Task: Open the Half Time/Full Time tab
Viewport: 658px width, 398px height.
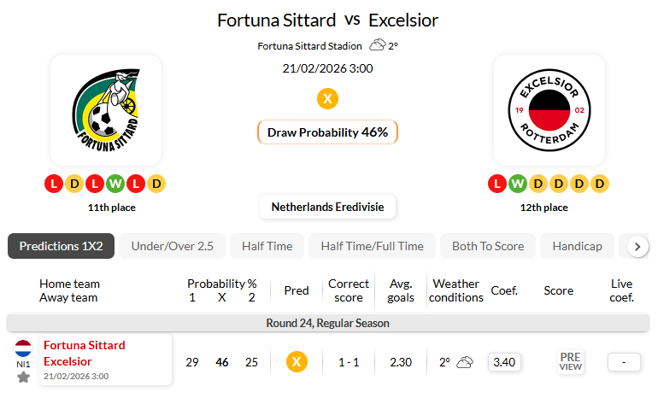Action: (x=372, y=246)
